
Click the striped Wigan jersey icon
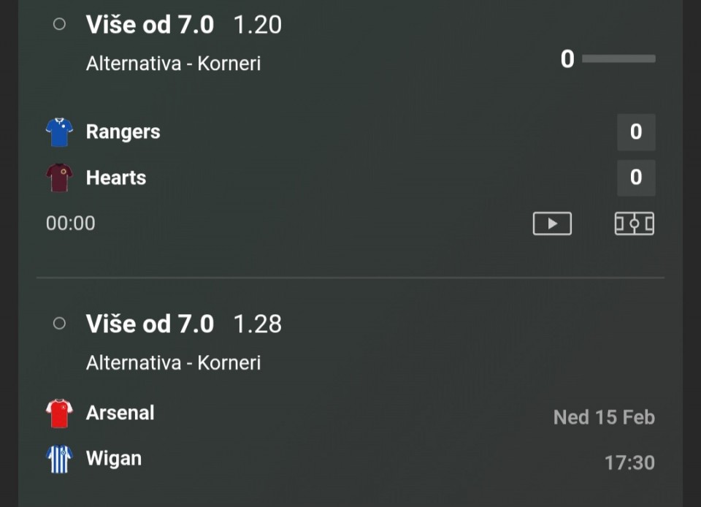[x=59, y=459]
